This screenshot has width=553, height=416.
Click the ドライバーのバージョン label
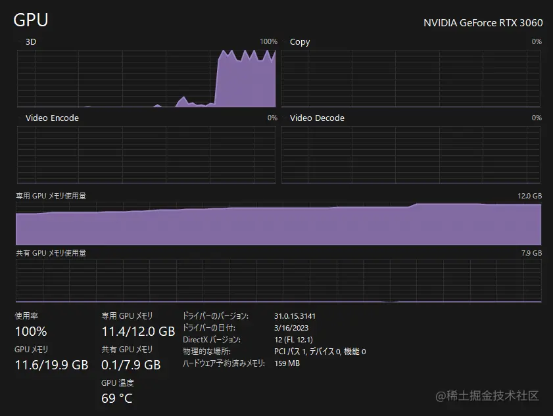(216, 316)
